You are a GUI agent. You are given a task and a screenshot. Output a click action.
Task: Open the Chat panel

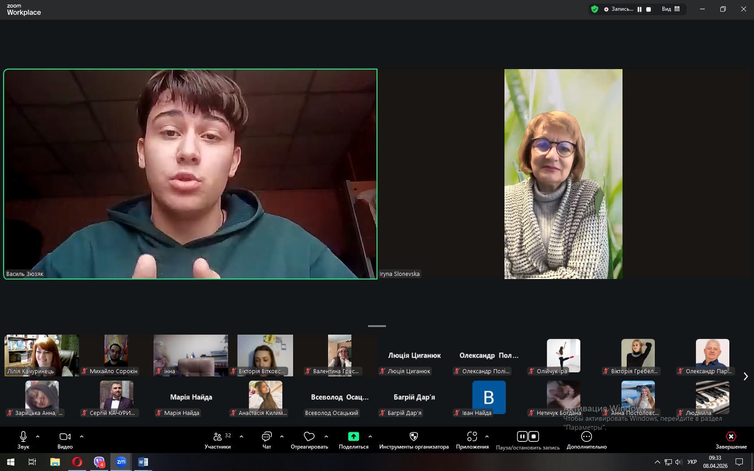pyautogui.click(x=267, y=437)
